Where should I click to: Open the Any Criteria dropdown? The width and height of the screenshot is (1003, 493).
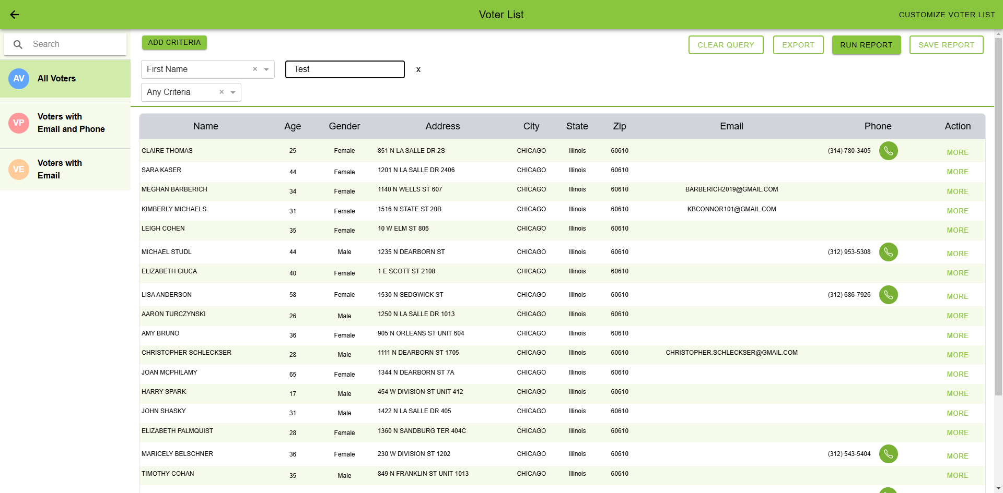[x=233, y=92]
